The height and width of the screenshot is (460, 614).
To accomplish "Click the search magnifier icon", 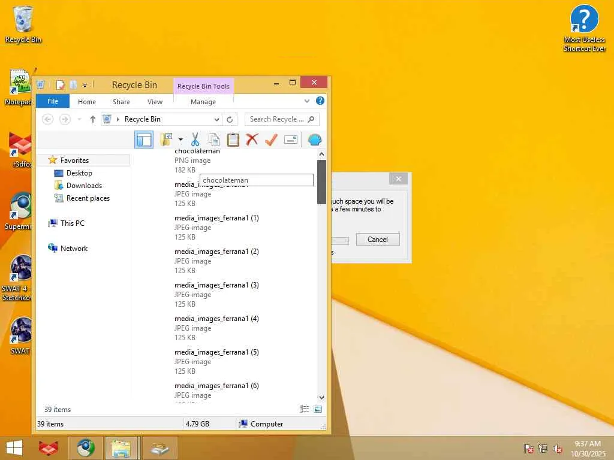I will coord(311,119).
